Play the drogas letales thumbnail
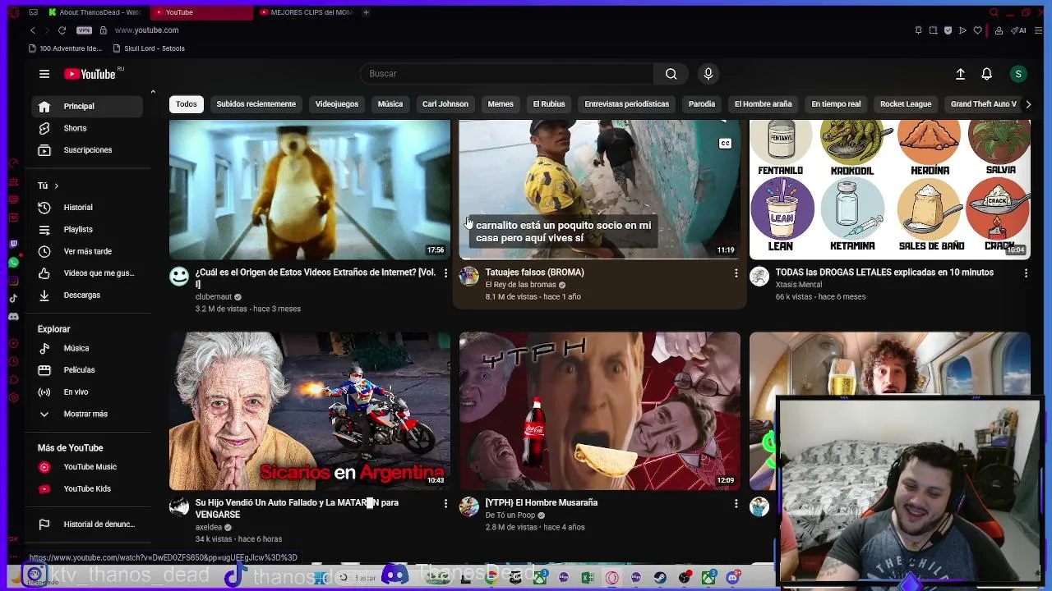The height and width of the screenshot is (591, 1052). point(889,190)
